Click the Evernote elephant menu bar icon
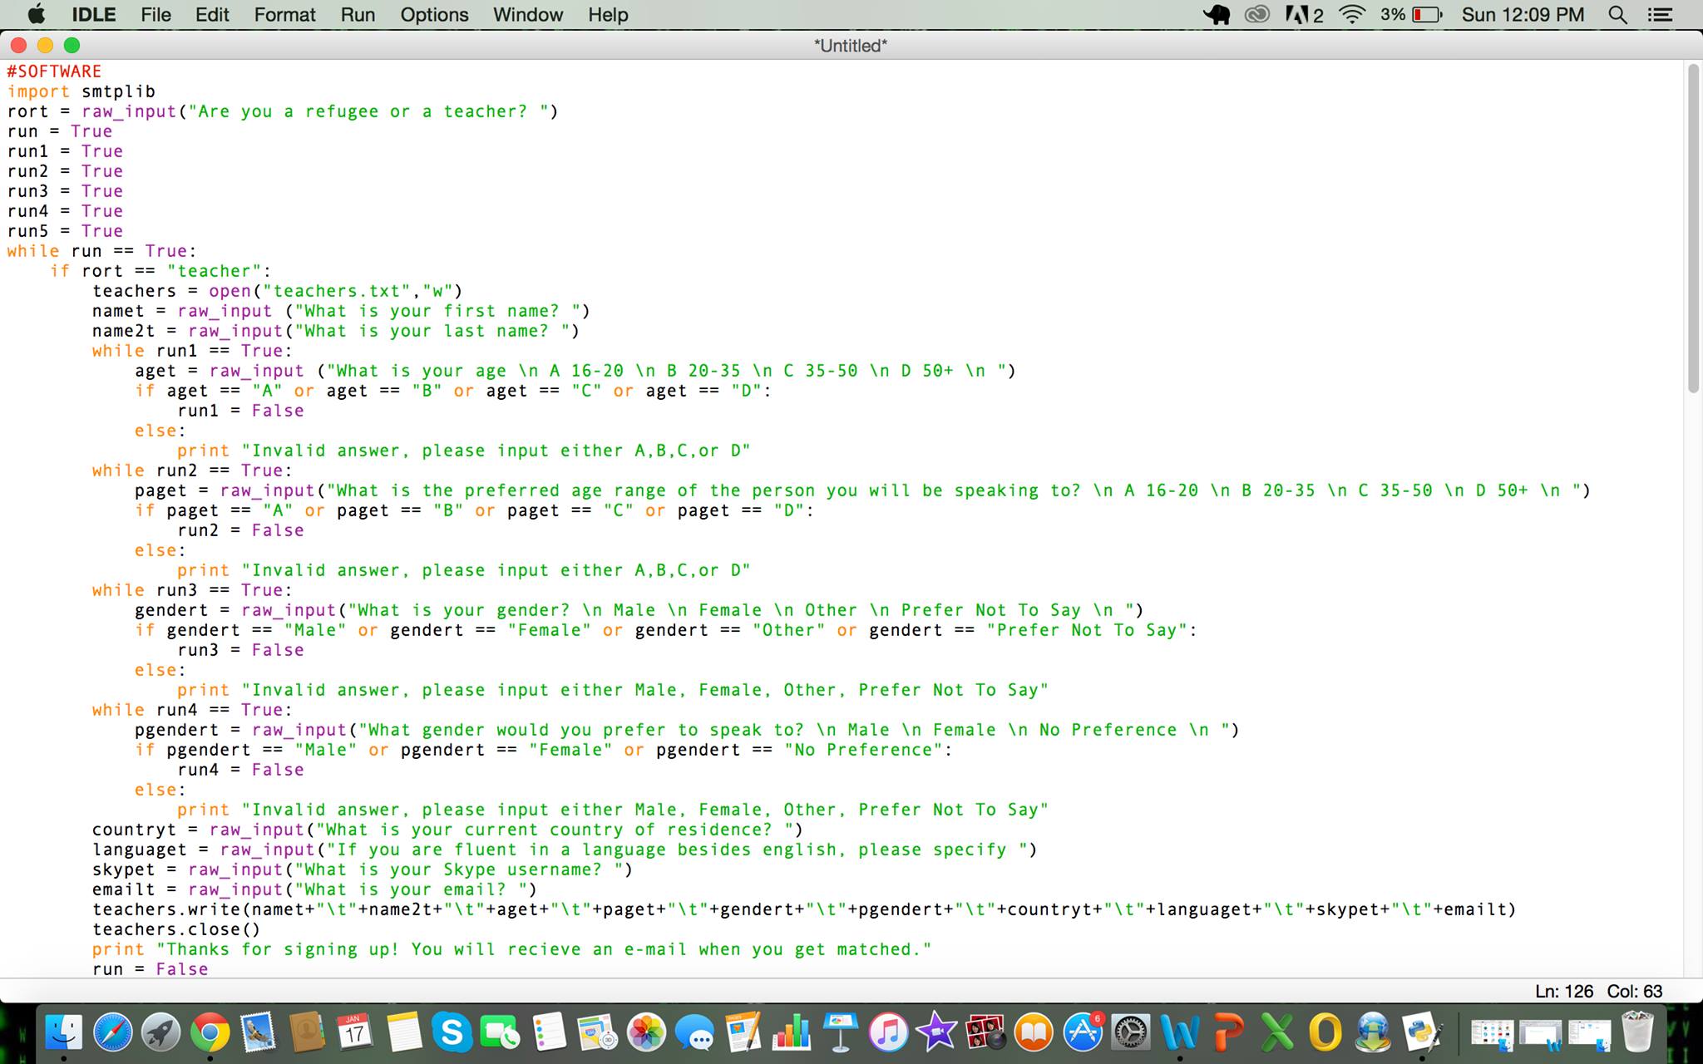This screenshot has height=1064, width=1703. pyautogui.click(x=1217, y=15)
